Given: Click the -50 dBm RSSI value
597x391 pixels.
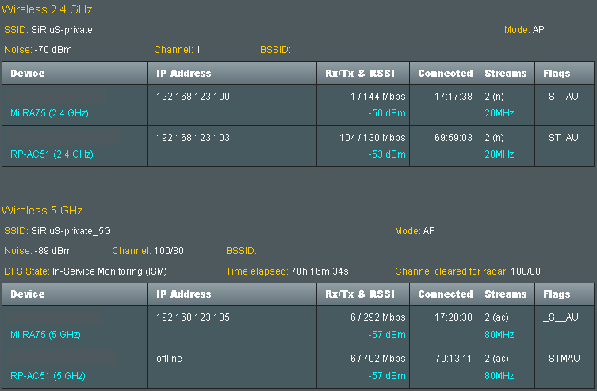Looking at the screenshot, I should pos(387,113).
